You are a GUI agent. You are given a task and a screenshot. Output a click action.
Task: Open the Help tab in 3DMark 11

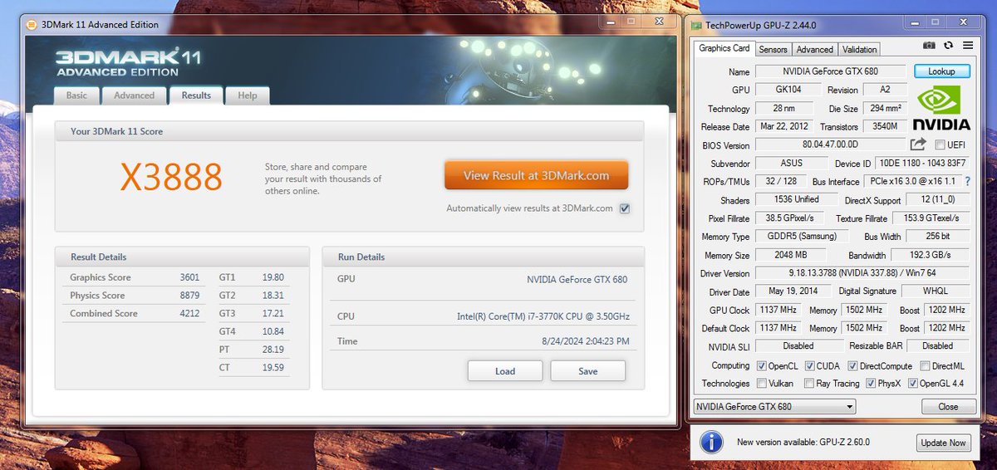point(248,95)
